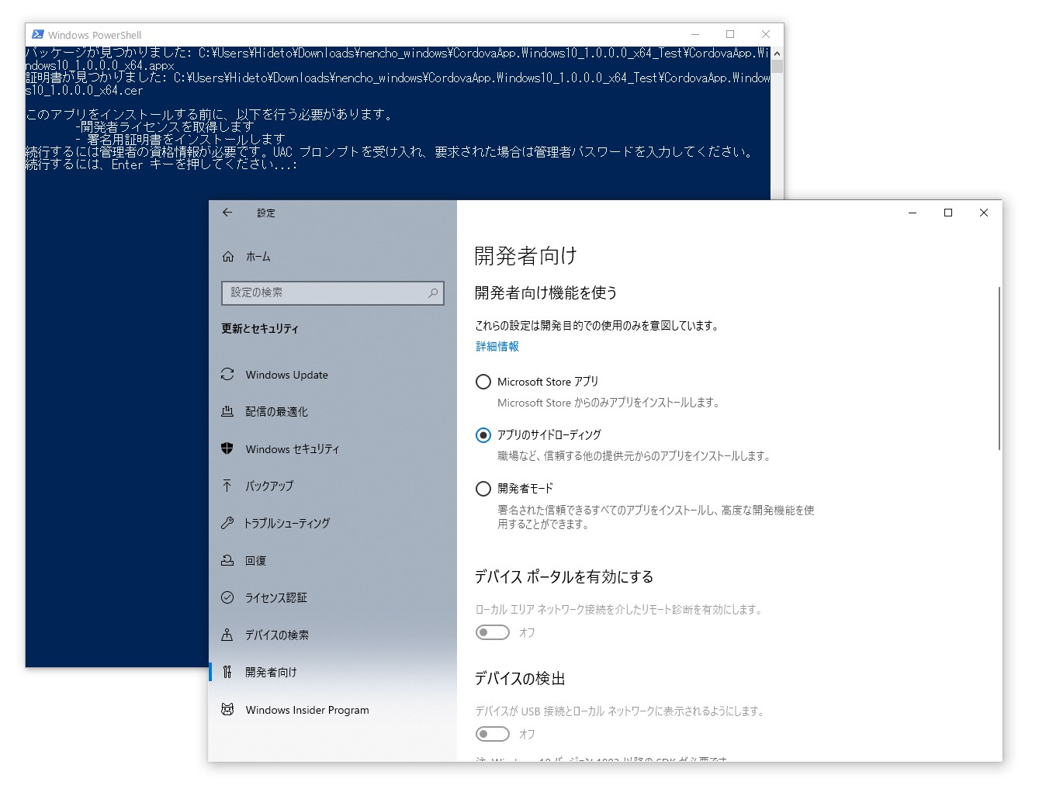Open Windows Insider Program settings
1039x796 pixels.
[x=307, y=709]
